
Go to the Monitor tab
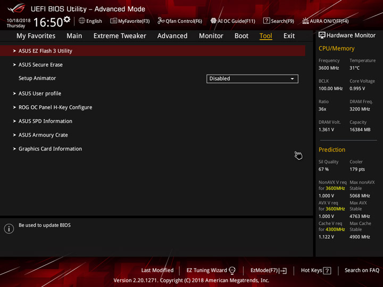(x=211, y=36)
